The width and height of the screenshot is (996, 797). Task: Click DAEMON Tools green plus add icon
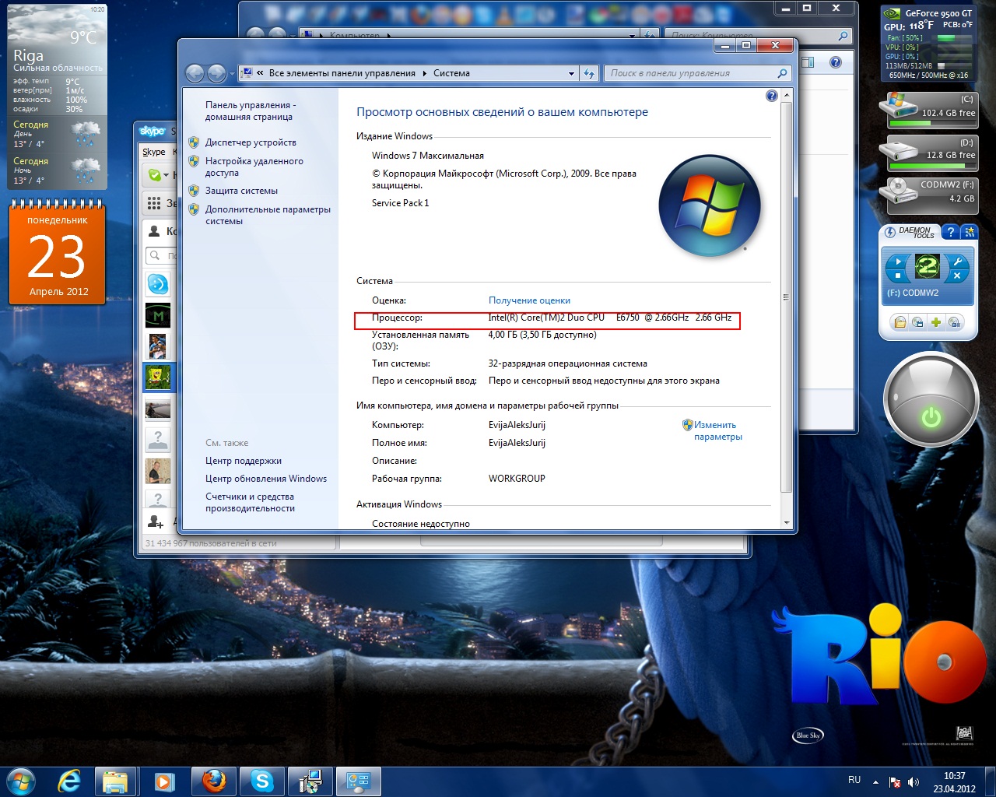pyautogui.click(x=936, y=322)
